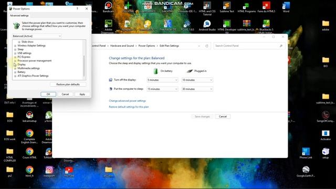Viewport: 336px width, 189px height.
Task: Open Complete English Grammar Chrome shortcut
Action: 29,136
